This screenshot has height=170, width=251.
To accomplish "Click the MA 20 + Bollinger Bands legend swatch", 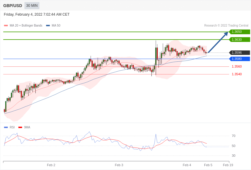I will tap(6, 26).
